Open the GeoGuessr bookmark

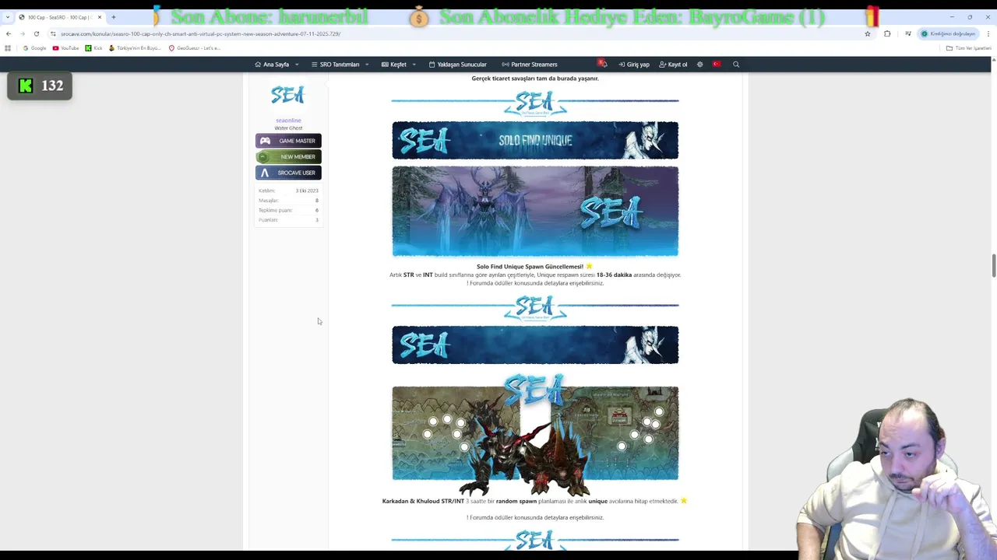point(195,48)
